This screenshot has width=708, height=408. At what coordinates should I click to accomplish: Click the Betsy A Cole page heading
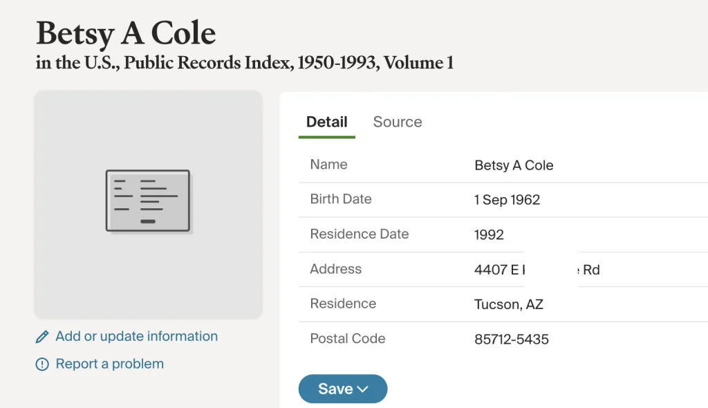pos(126,33)
